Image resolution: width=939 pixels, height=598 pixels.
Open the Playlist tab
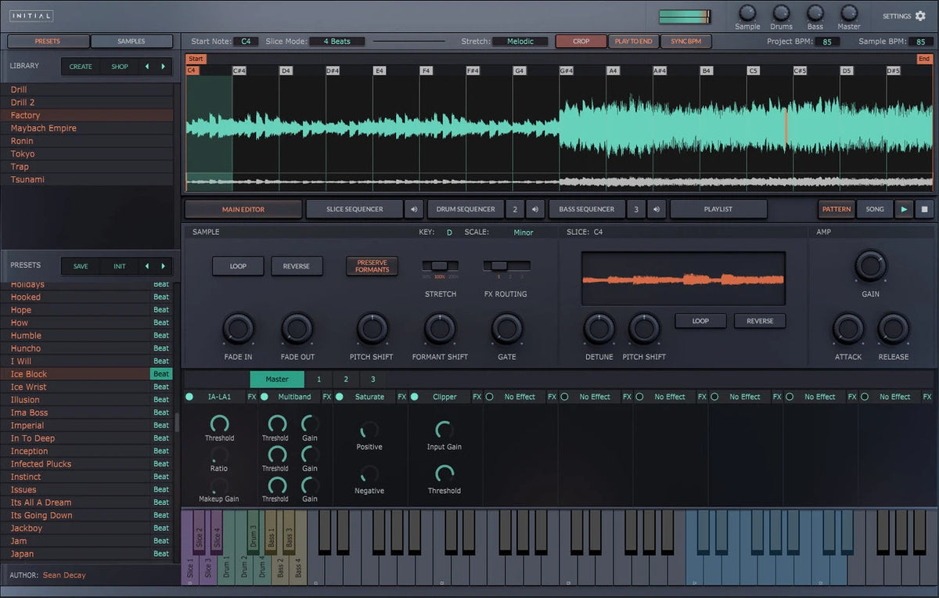click(718, 209)
